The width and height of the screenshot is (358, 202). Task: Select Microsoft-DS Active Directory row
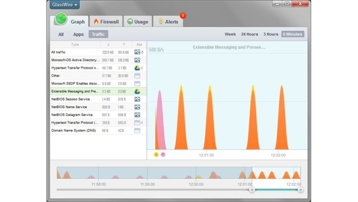click(x=98, y=60)
